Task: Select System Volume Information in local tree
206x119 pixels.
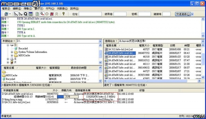Action: click(x=33, y=52)
